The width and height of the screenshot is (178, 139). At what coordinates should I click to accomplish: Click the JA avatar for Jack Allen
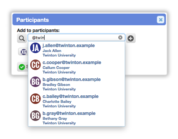pos(36,48)
